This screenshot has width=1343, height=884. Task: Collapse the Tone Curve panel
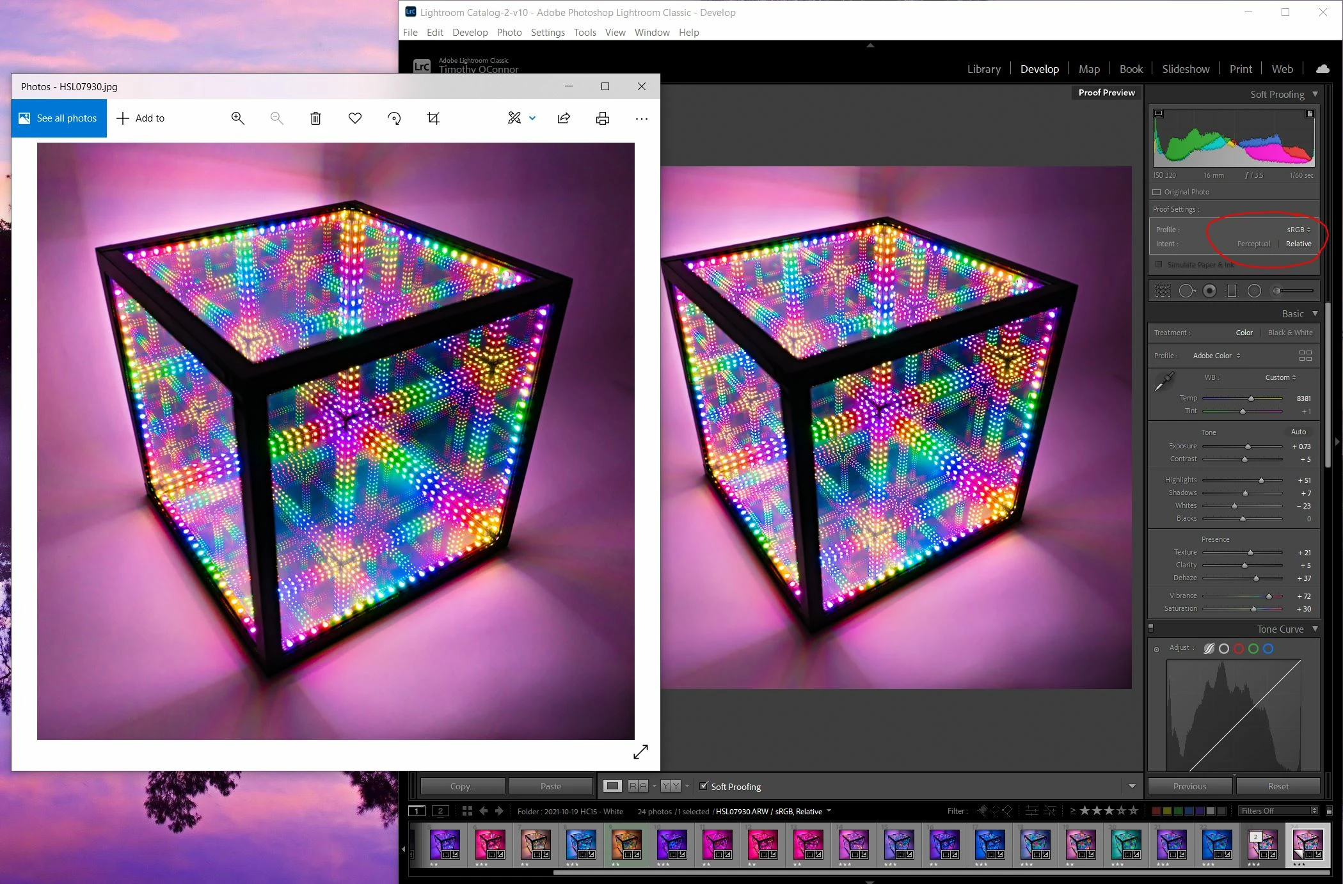tap(1315, 629)
